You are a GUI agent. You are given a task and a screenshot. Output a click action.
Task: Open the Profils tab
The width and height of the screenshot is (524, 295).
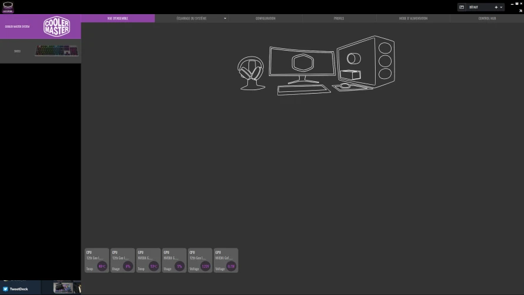click(339, 18)
